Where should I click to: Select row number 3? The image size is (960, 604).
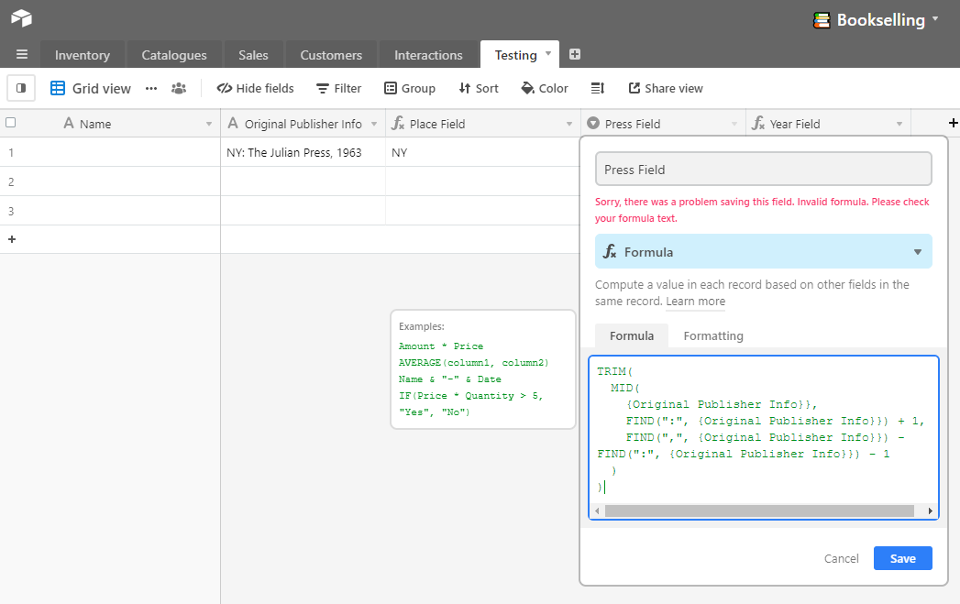click(11, 211)
